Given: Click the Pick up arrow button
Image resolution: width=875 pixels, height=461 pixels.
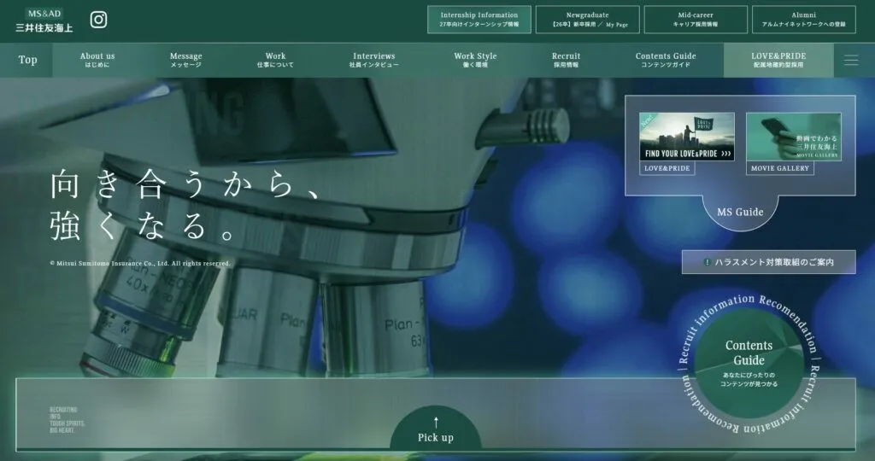Looking at the screenshot, I should point(436,429).
